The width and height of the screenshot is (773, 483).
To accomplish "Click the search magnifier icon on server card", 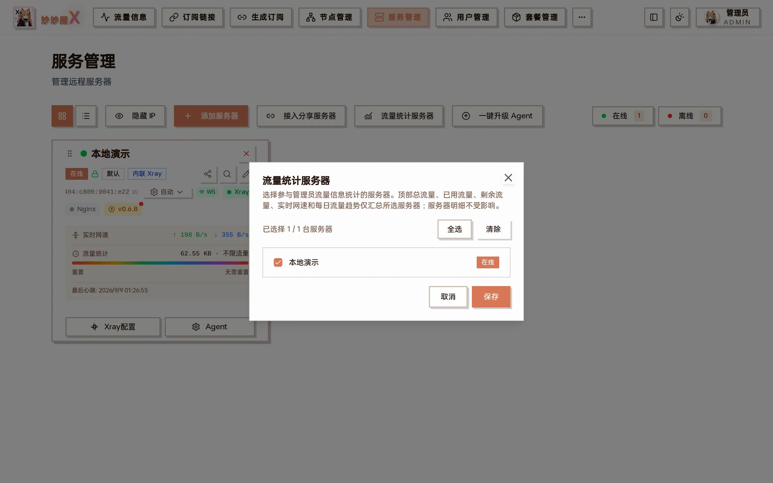I will pos(227,174).
